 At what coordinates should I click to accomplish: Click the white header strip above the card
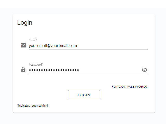(83, 4)
